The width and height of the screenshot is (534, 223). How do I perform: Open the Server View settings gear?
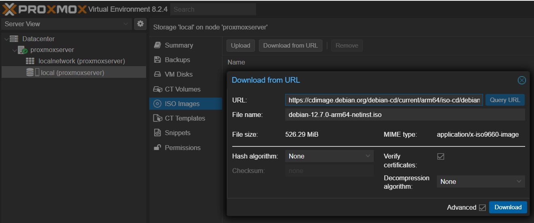(x=140, y=24)
